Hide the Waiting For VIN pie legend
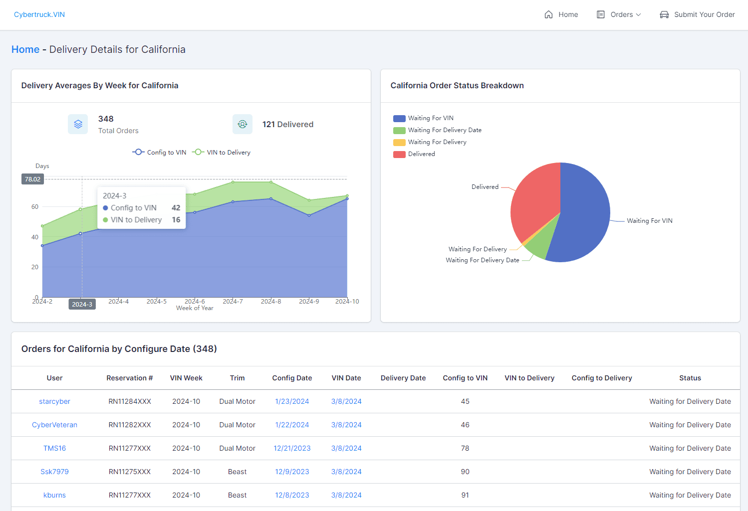The image size is (748, 511). pyautogui.click(x=424, y=118)
